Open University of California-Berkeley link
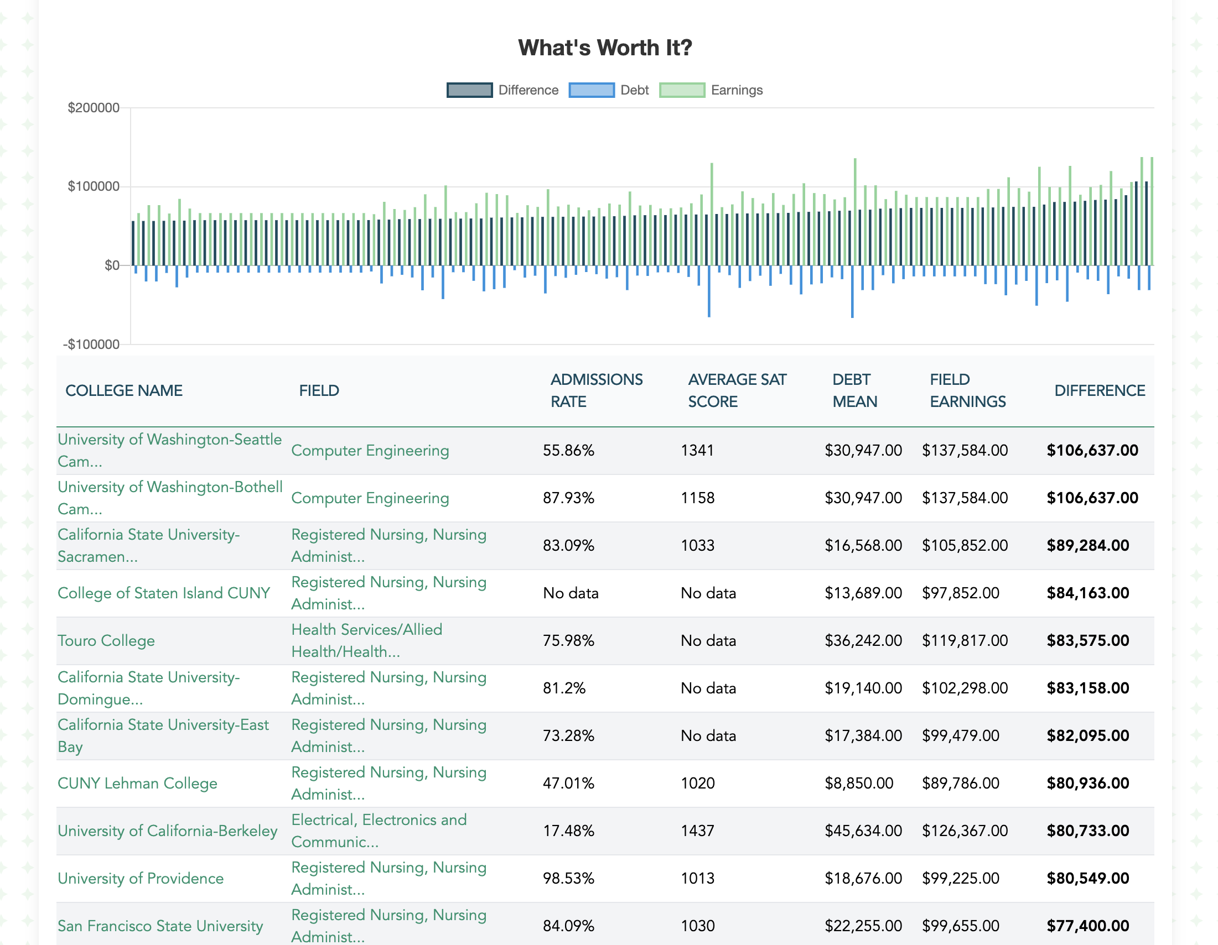Screen dimensions: 1218x945 (167, 831)
